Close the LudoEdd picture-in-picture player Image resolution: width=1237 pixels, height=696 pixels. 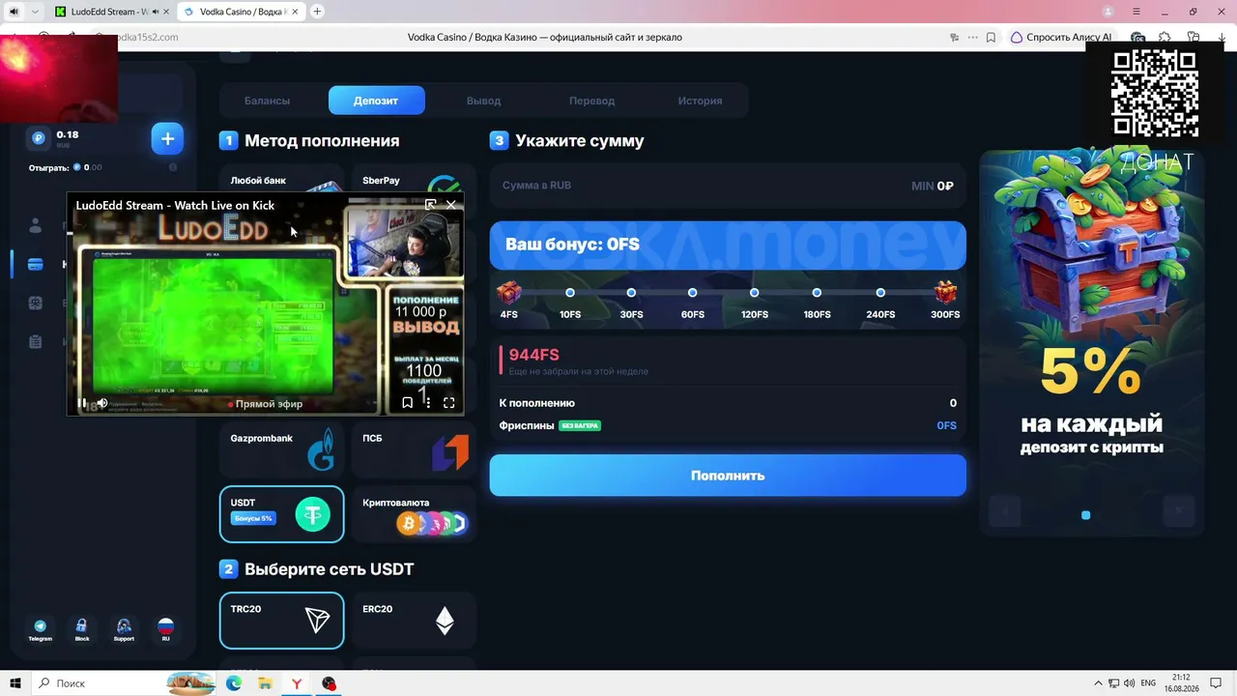pyautogui.click(x=451, y=205)
